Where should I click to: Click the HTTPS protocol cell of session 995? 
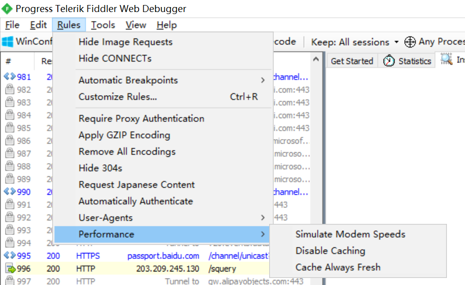tap(88, 256)
